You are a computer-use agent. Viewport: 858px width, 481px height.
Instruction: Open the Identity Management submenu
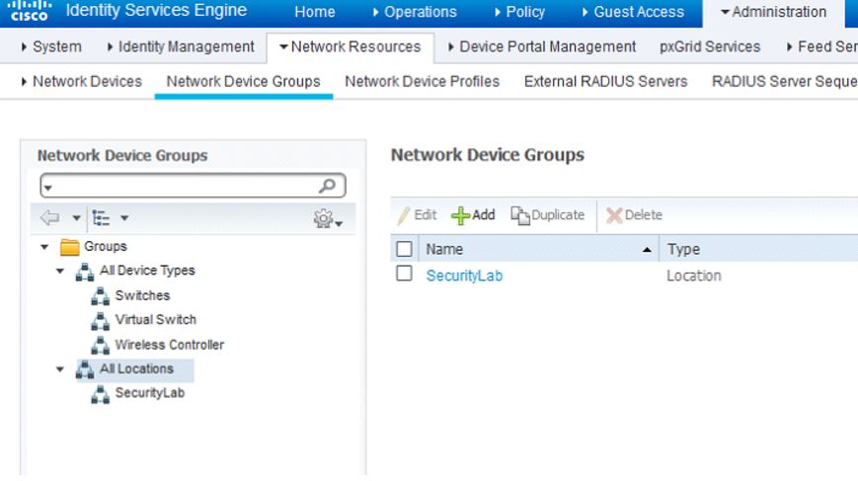[181, 47]
